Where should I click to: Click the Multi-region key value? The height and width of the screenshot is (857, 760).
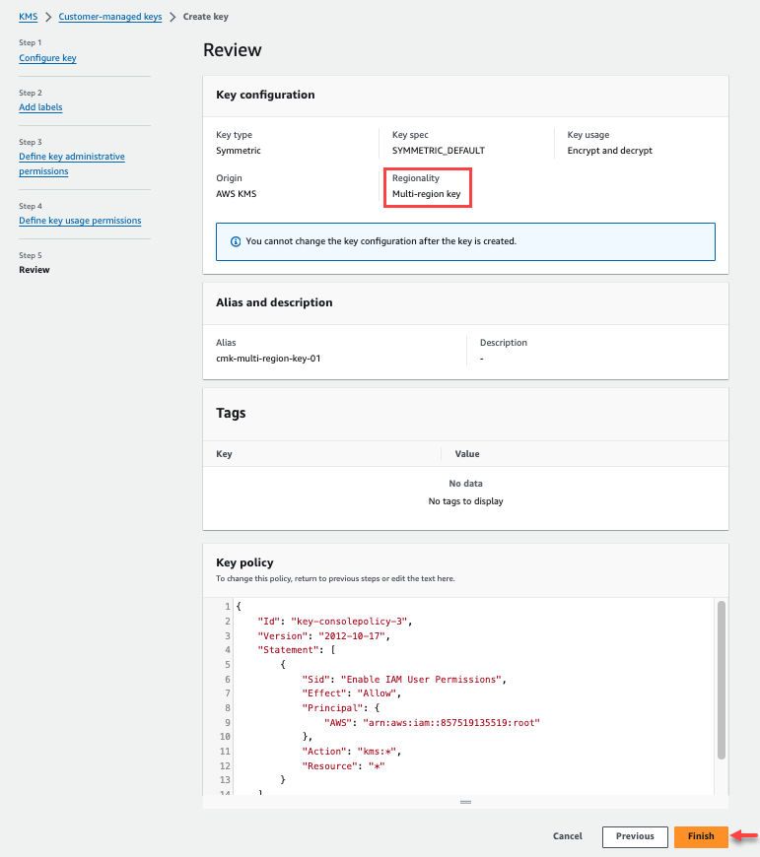click(x=427, y=194)
